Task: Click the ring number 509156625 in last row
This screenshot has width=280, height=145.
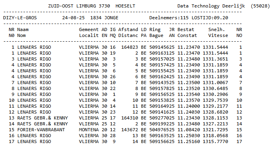Action: tap(162, 141)
